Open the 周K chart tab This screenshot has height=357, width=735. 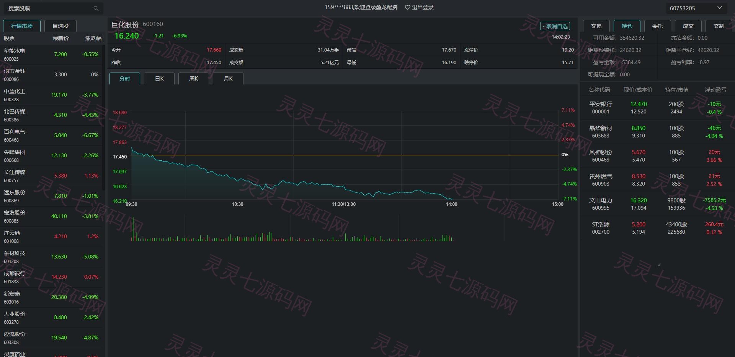tap(194, 79)
